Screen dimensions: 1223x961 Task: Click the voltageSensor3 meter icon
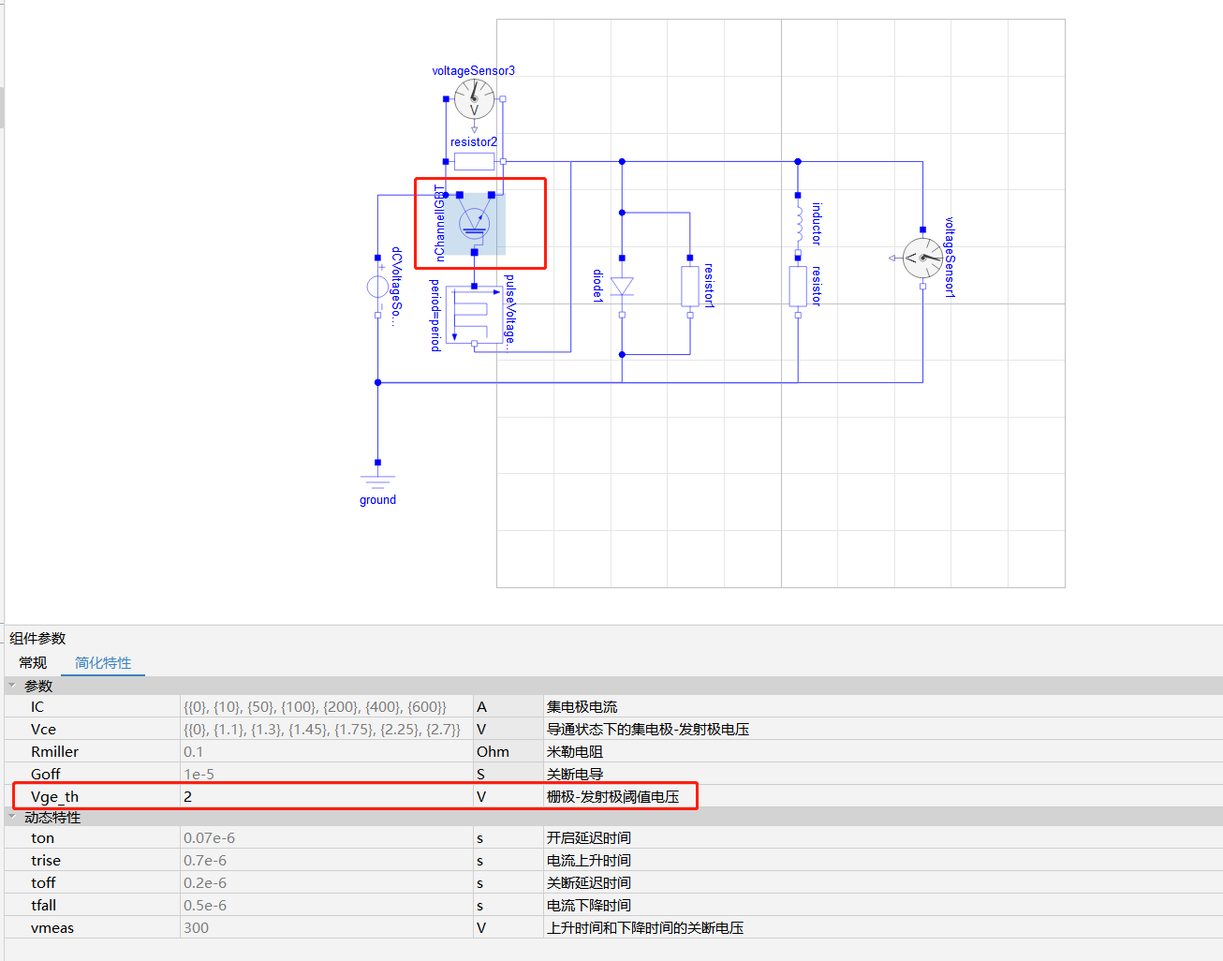[474, 99]
